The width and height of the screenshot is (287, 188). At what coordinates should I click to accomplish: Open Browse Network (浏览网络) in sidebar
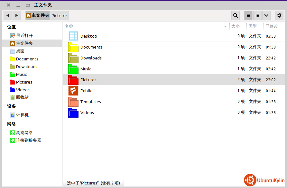click(x=24, y=133)
